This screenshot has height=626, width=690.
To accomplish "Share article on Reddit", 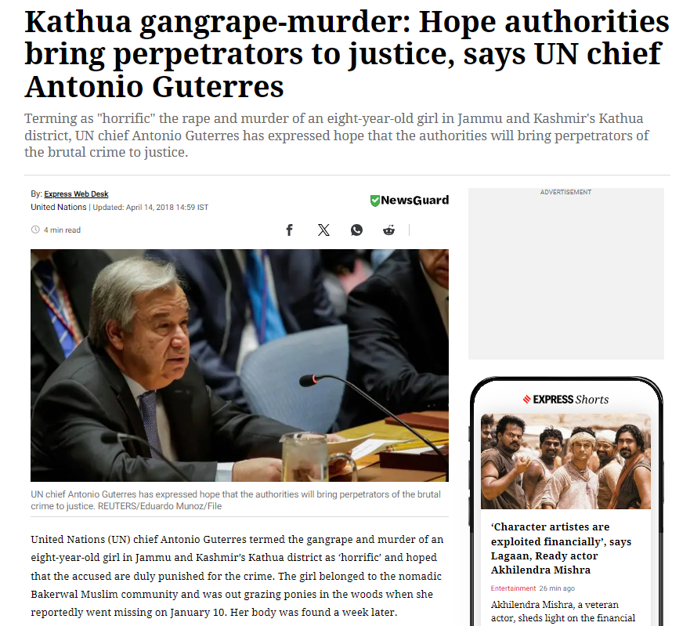I will tap(388, 230).
